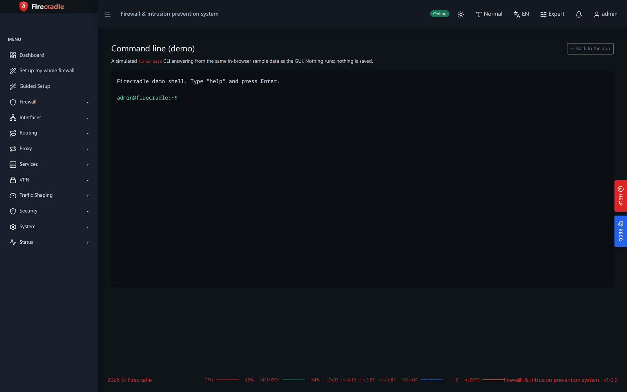Expand the Firewall submenu arrow
The width and height of the screenshot is (627, 392).
(x=88, y=102)
